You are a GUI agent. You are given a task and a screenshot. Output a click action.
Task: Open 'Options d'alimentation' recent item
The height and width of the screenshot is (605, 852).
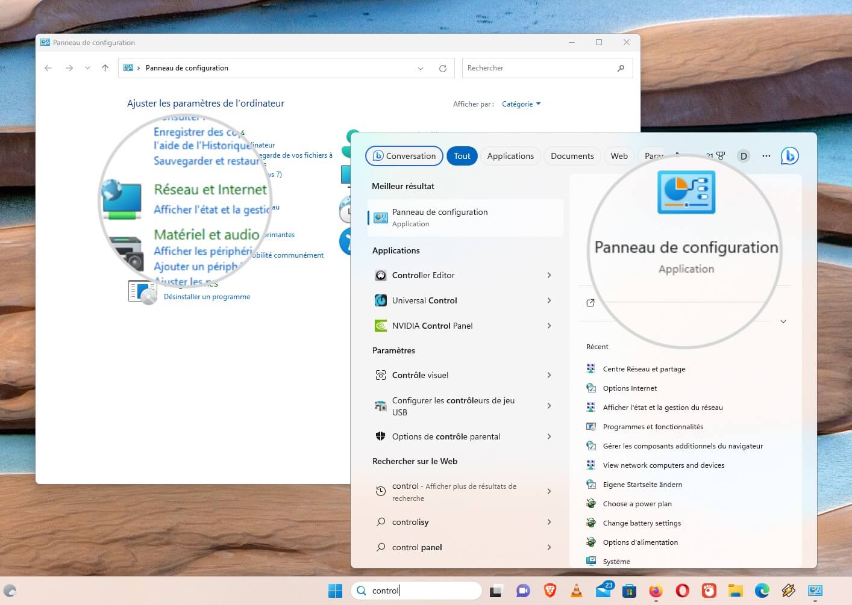[x=640, y=542]
